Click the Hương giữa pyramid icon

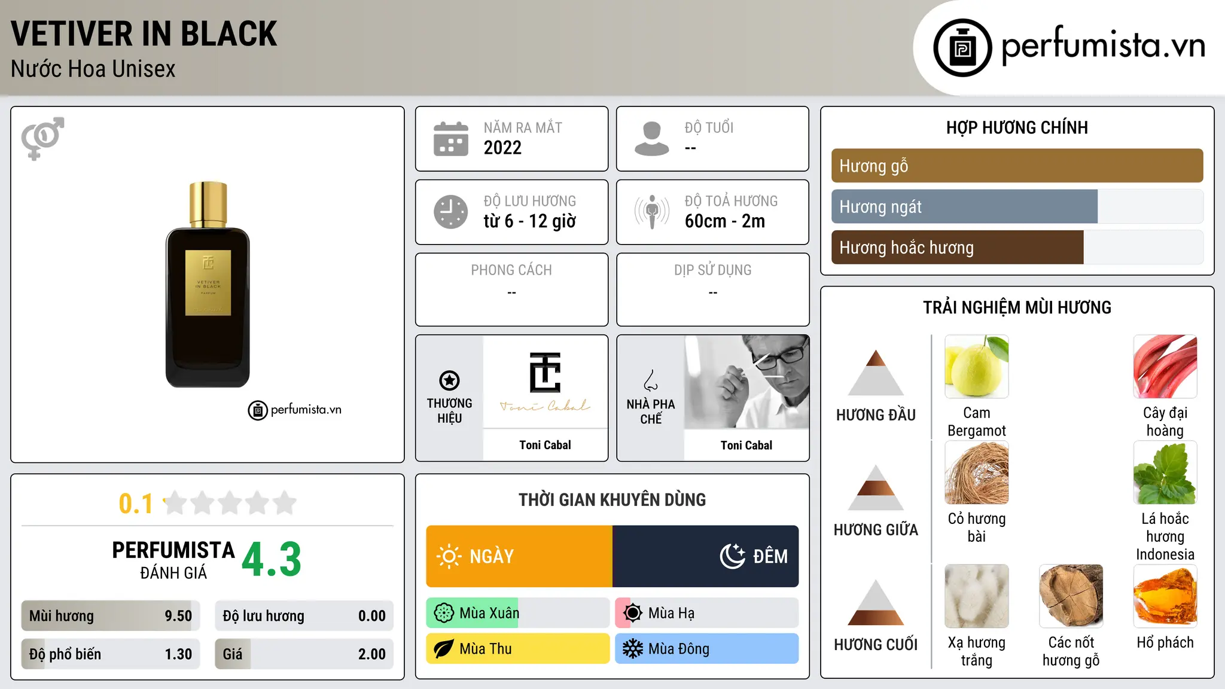tap(876, 487)
